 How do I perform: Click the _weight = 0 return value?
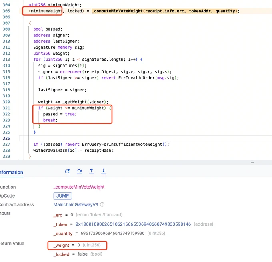(x=77, y=245)
